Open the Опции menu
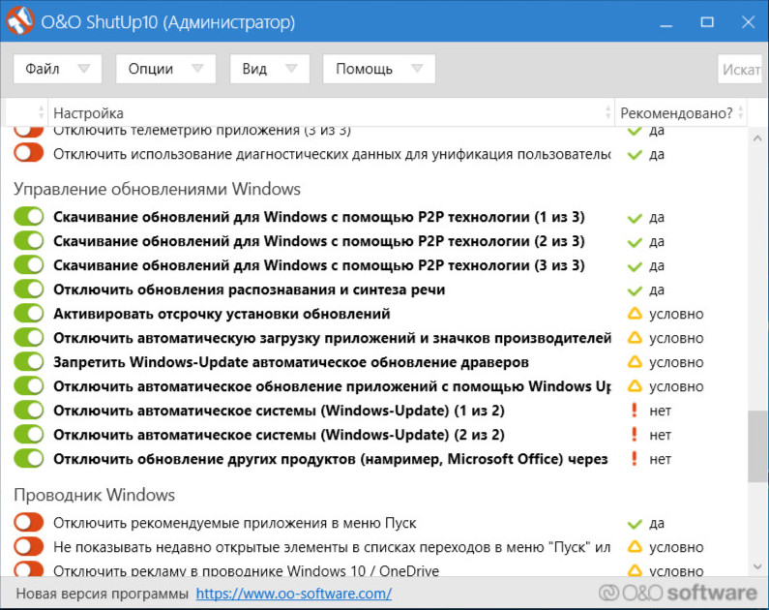769x610 pixels. 165,69
